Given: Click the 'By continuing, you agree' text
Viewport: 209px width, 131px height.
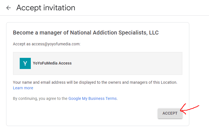Looking at the screenshot, I should point(40,98).
